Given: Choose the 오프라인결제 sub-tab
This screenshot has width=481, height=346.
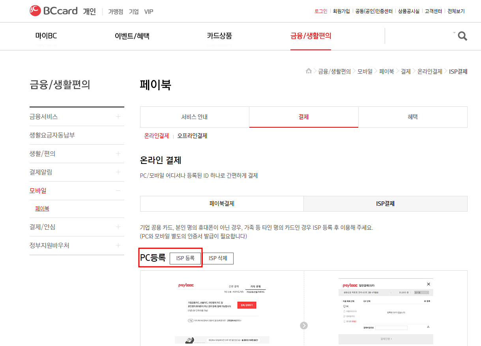Looking at the screenshot, I should pos(193,136).
